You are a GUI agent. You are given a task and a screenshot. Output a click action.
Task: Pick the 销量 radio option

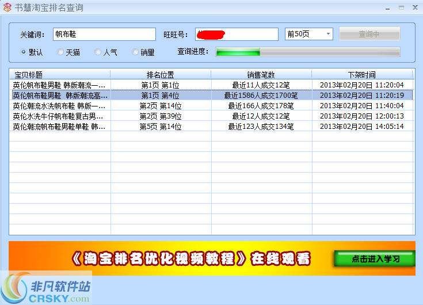pyautogui.click(x=135, y=52)
